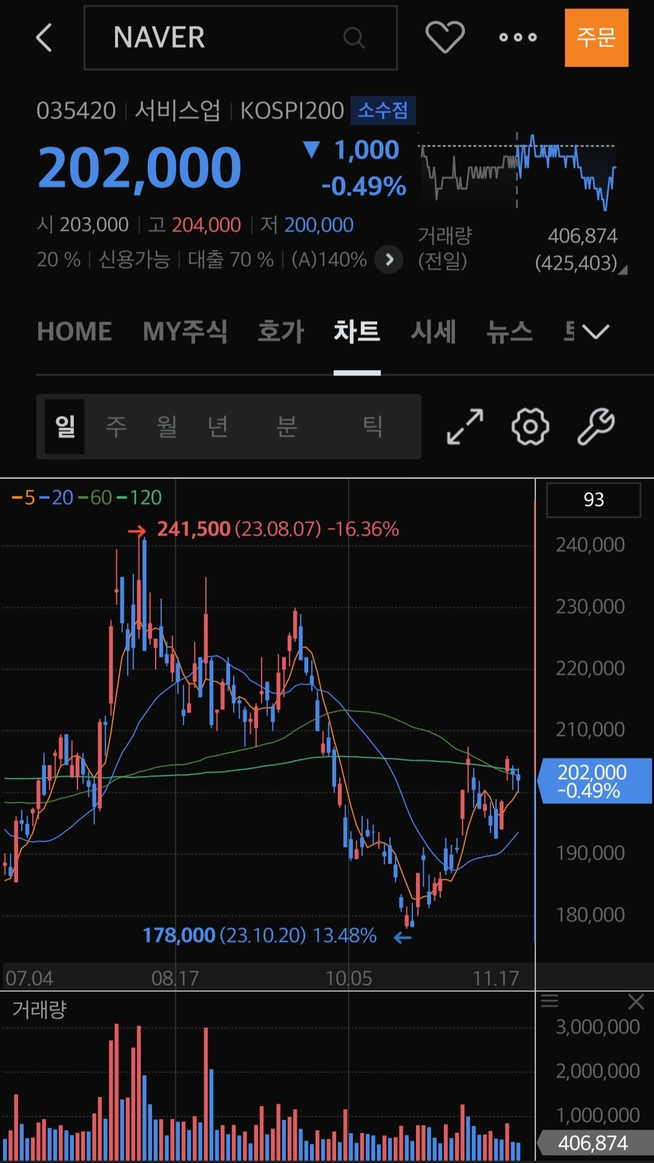This screenshot has height=1163, width=654.
Task: Tap the 10.05 date axis label
Action: (349, 978)
